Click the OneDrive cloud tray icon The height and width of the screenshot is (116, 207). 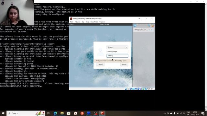[171, 113]
